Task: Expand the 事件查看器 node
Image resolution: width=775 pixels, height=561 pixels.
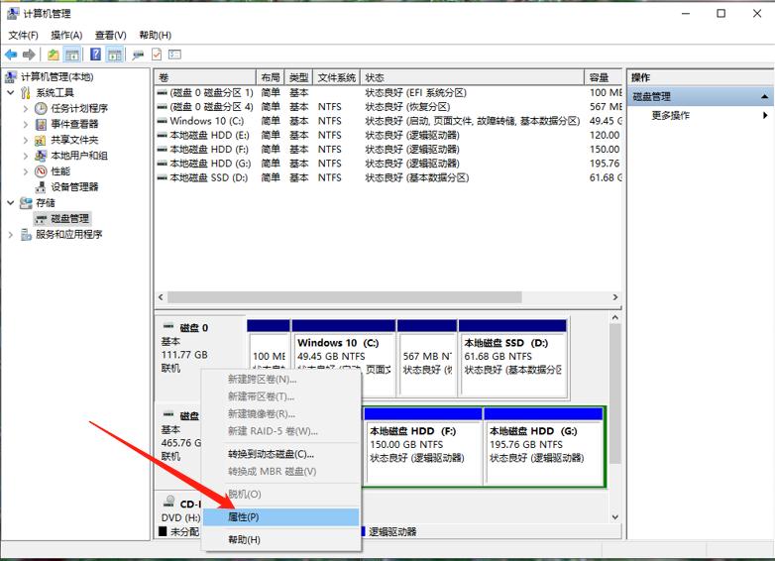Action: pos(25,124)
